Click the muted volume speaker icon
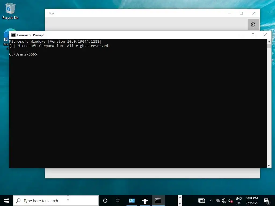 pos(230,201)
